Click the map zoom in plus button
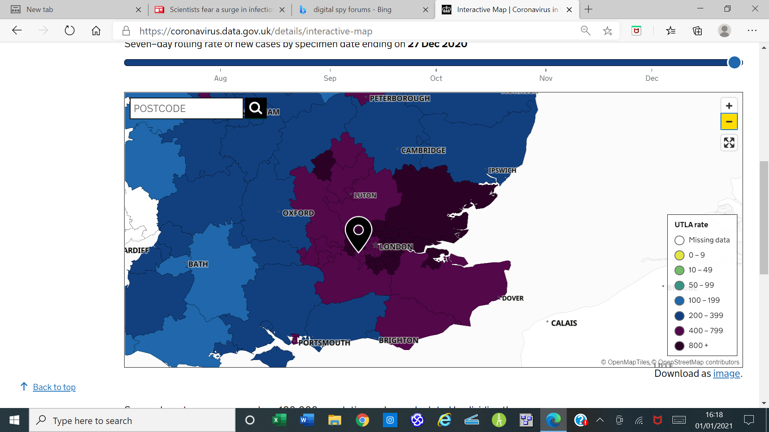This screenshot has height=432, width=769. pyautogui.click(x=729, y=106)
